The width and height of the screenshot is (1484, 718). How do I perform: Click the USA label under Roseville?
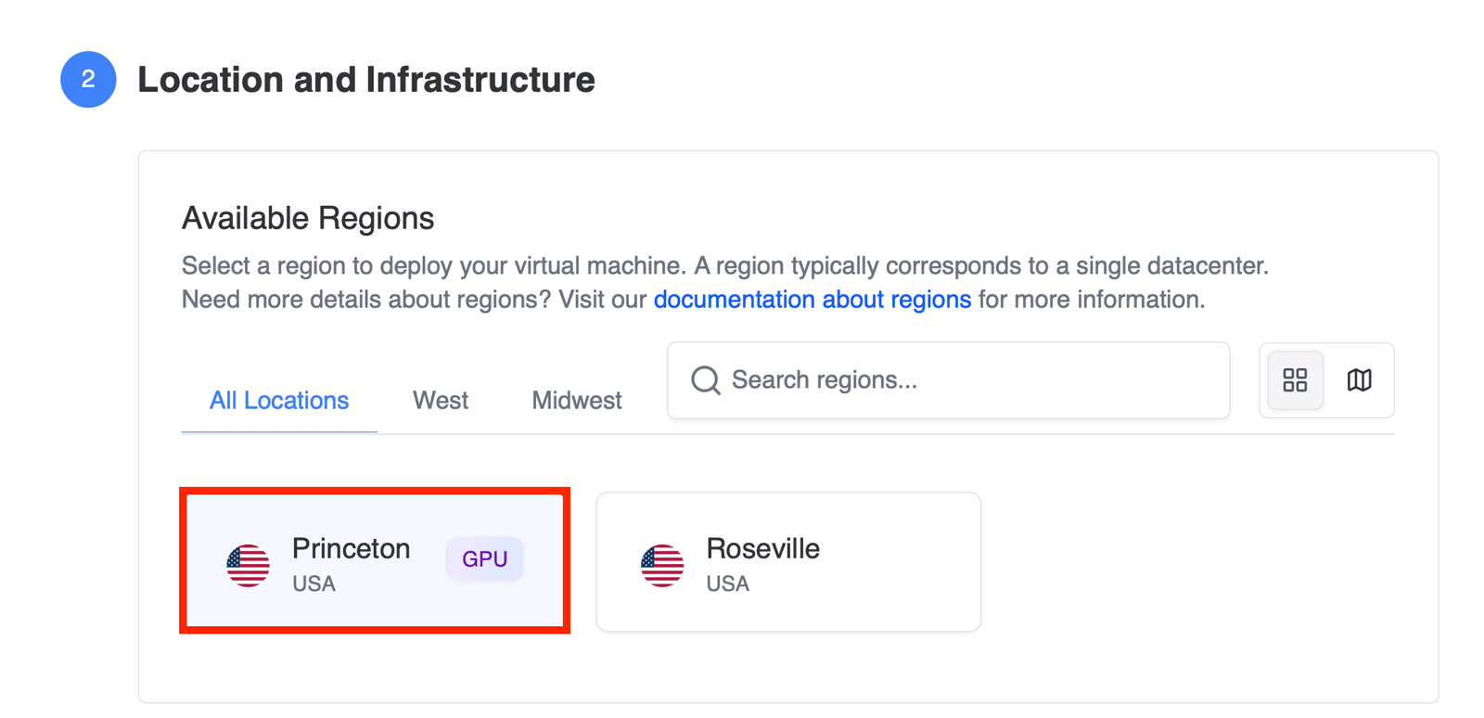[x=728, y=584]
